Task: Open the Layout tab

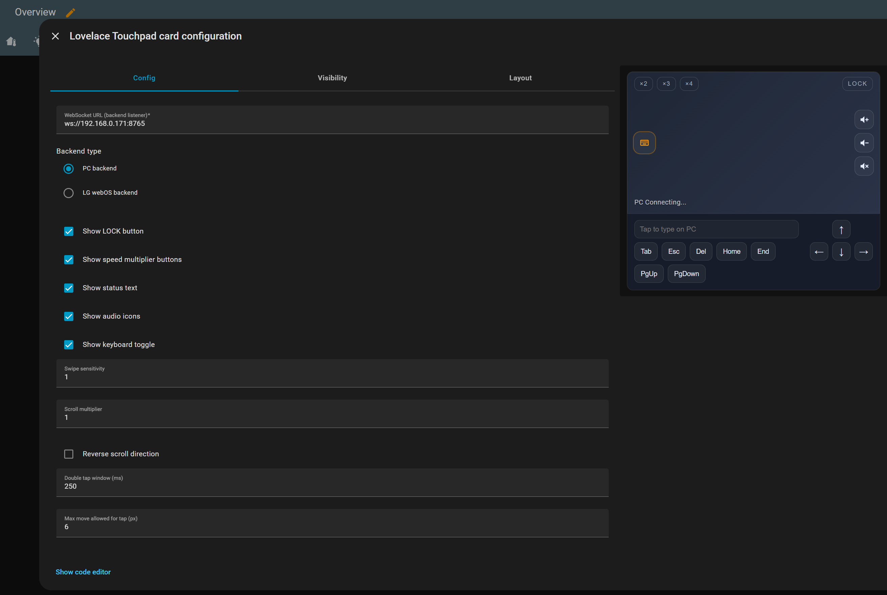Action: (x=520, y=78)
